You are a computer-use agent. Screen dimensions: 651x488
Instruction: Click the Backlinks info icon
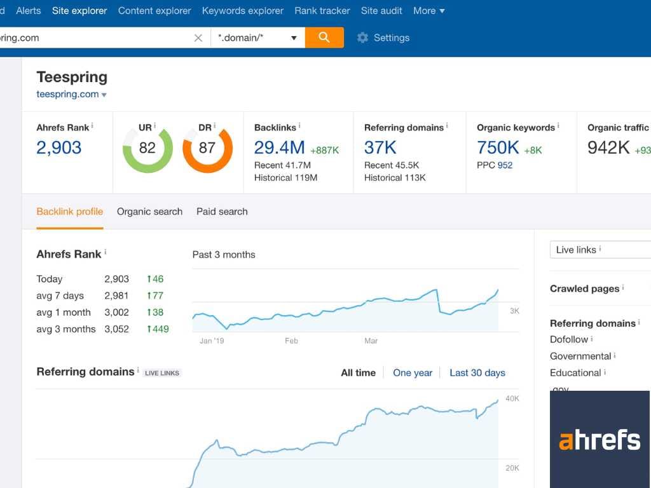(299, 125)
